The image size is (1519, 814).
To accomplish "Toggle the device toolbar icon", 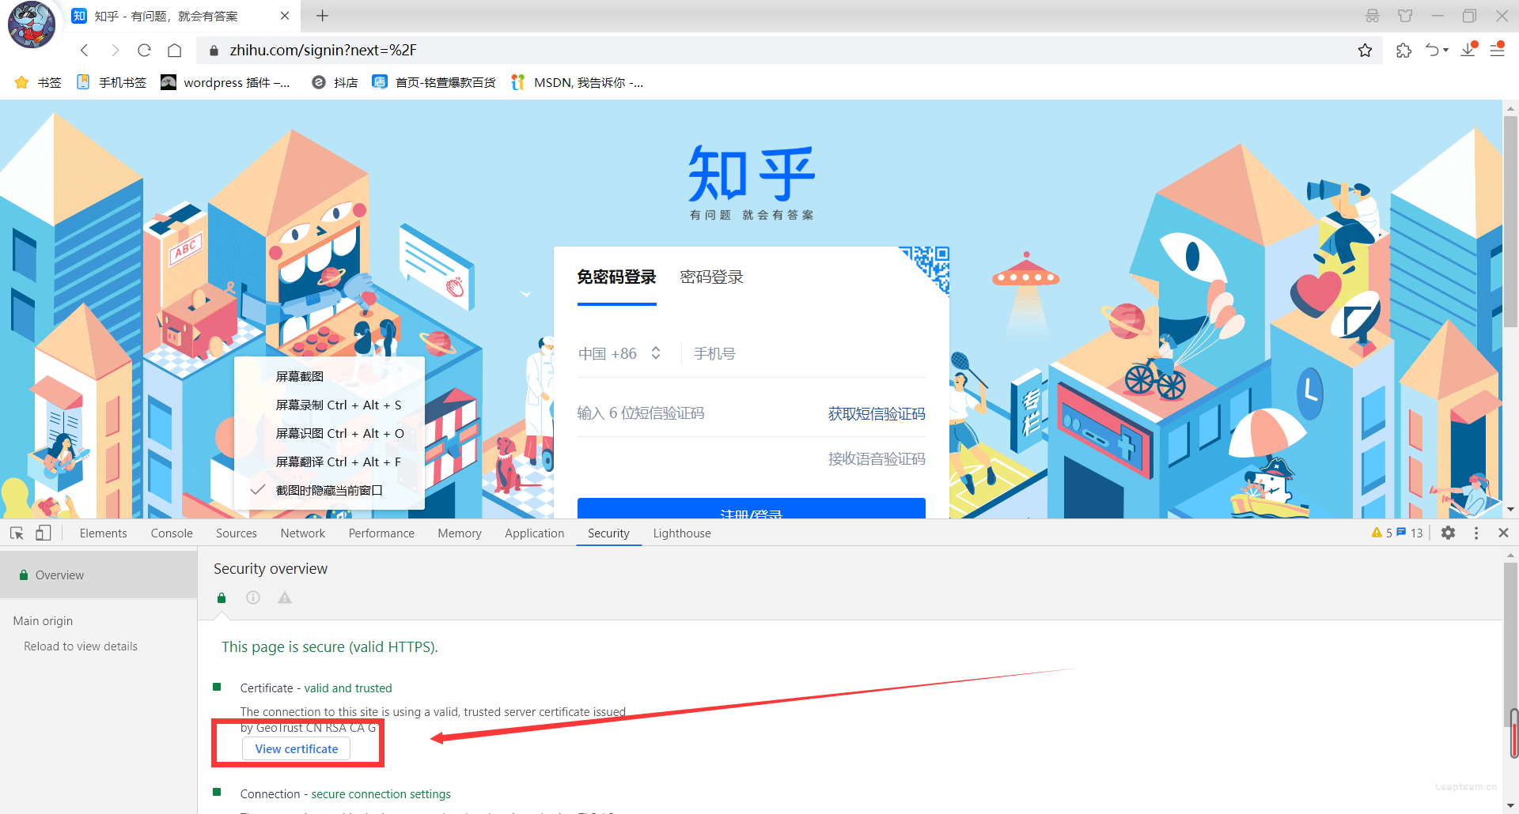I will [x=44, y=533].
